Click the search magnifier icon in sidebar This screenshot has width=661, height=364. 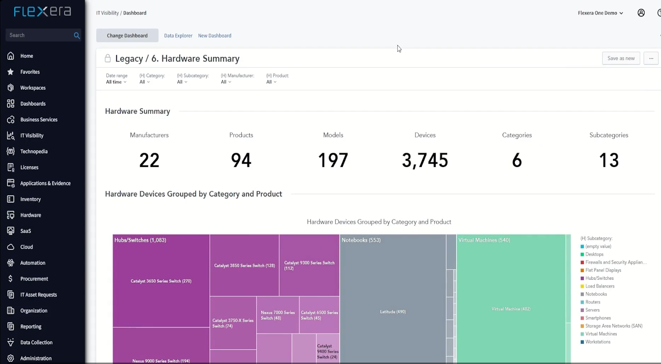point(77,36)
